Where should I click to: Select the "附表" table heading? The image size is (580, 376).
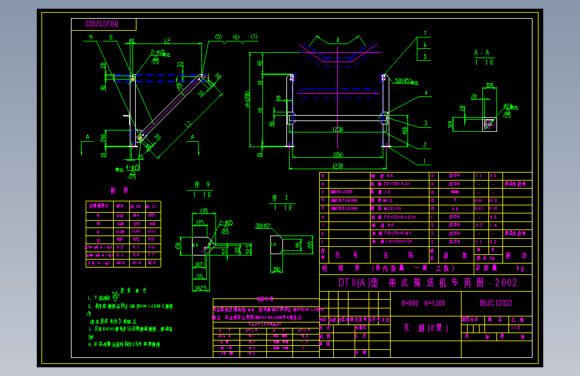pos(120,191)
